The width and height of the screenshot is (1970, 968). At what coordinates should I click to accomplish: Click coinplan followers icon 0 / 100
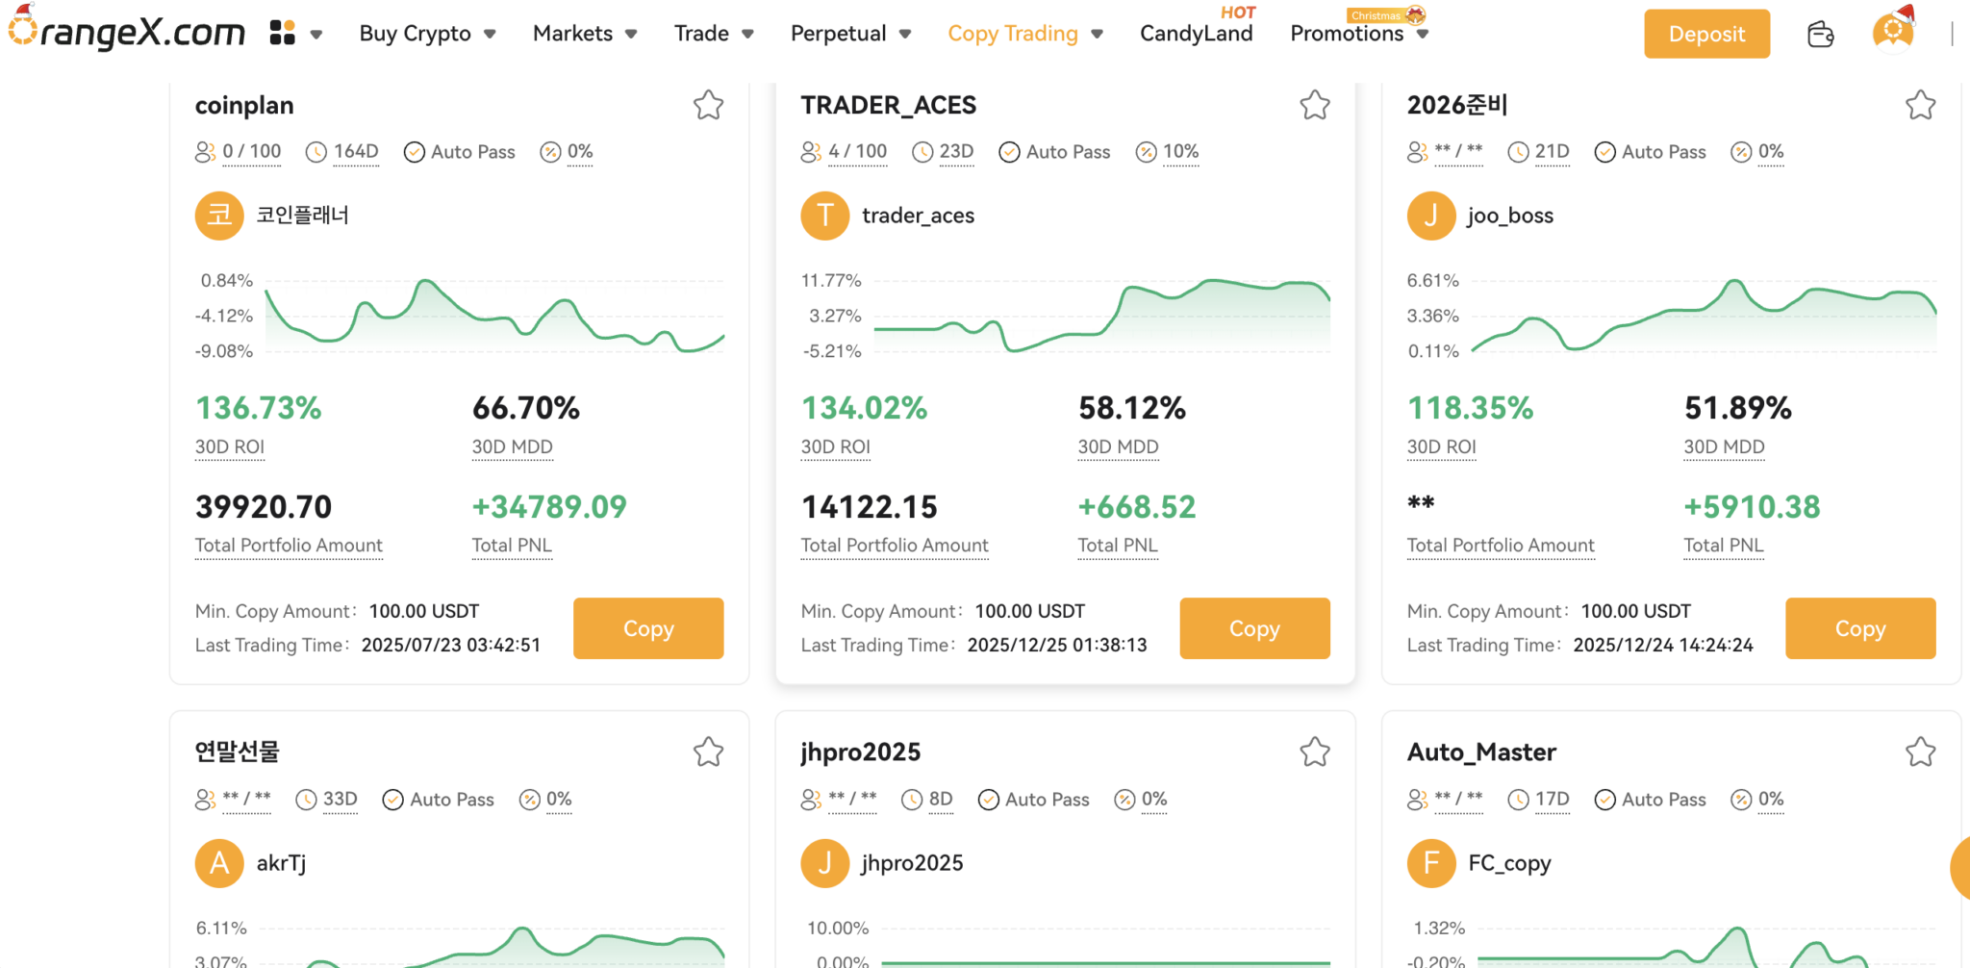[205, 152]
